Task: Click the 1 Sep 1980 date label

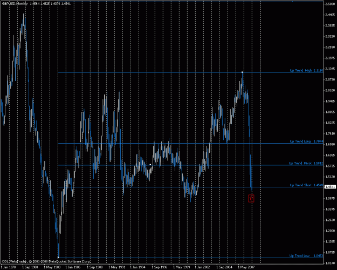Action: point(30,267)
